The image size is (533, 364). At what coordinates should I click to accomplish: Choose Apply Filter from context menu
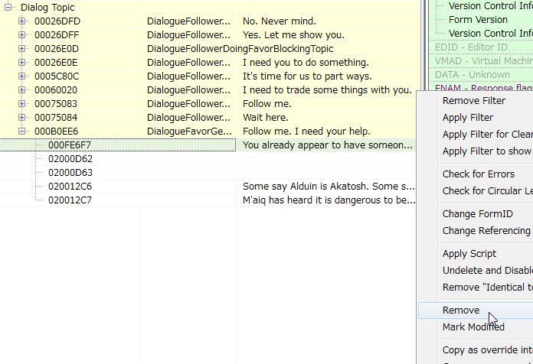tap(468, 118)
